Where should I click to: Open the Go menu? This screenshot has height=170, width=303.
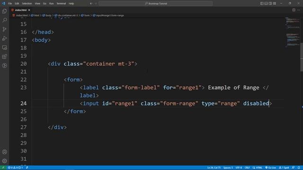(x=45, y=3)
